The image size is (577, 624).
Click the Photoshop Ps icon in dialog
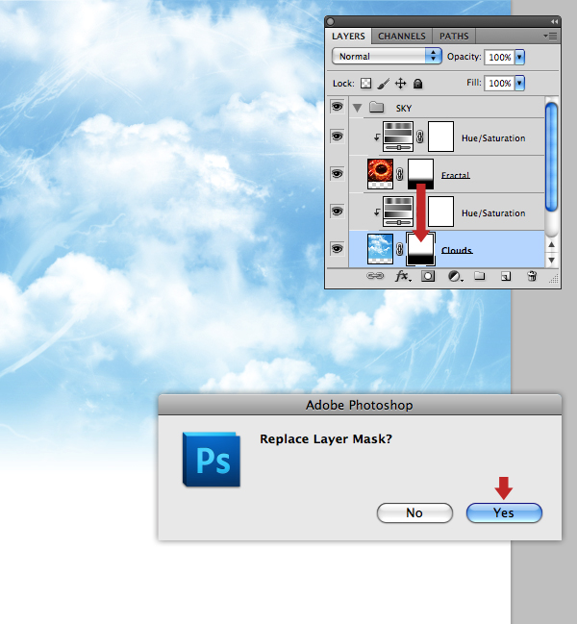click(212, 460)
